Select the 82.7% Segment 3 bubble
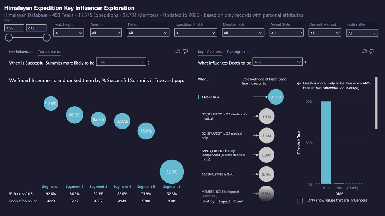This screenshot has height=216, width=385. pos(99,119)
